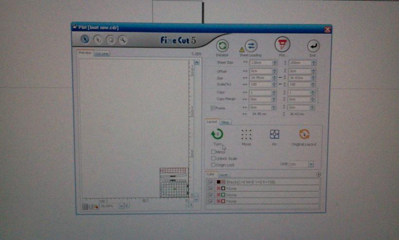Rotate the layout with the Turn icon
The width and height of the screenshot is (399, 240).
pos(217,134)
